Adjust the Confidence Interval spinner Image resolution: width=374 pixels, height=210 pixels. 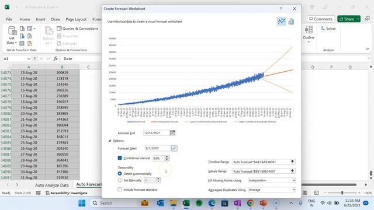167,158
